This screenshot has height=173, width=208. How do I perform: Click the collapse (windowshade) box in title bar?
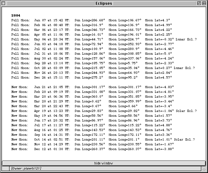click(204, 3)
